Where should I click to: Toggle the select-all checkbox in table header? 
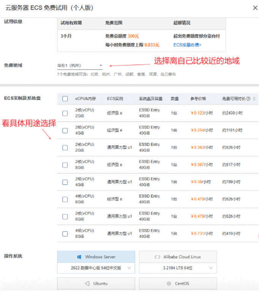(x=65, y=99)
